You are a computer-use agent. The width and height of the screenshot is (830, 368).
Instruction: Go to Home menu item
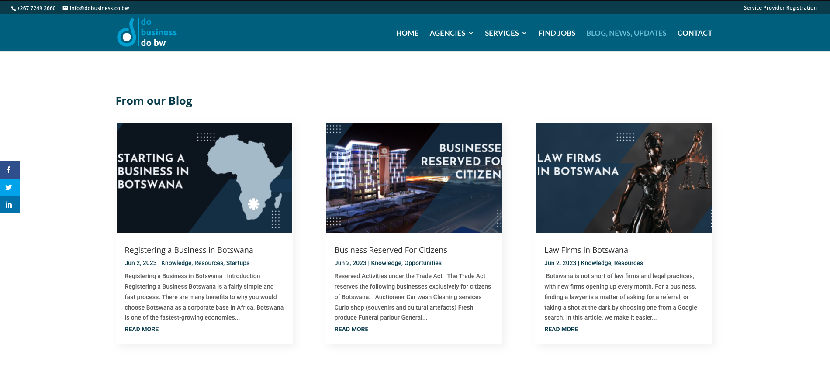point(407,33)
